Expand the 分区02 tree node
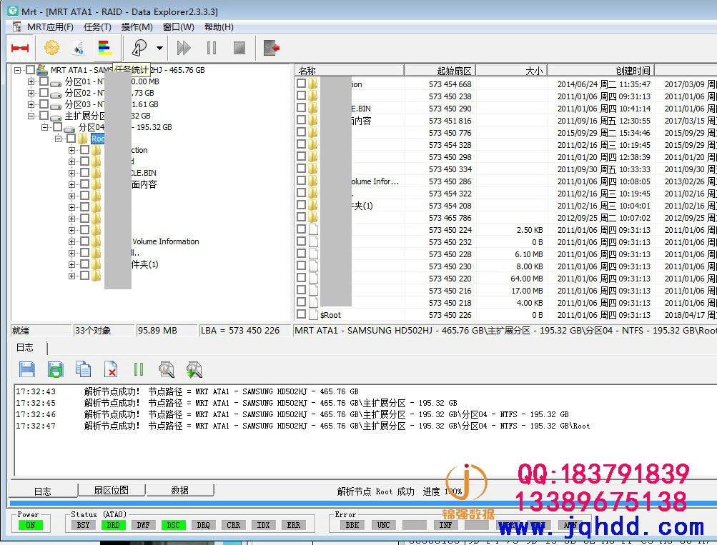 [x=31, y=93]
